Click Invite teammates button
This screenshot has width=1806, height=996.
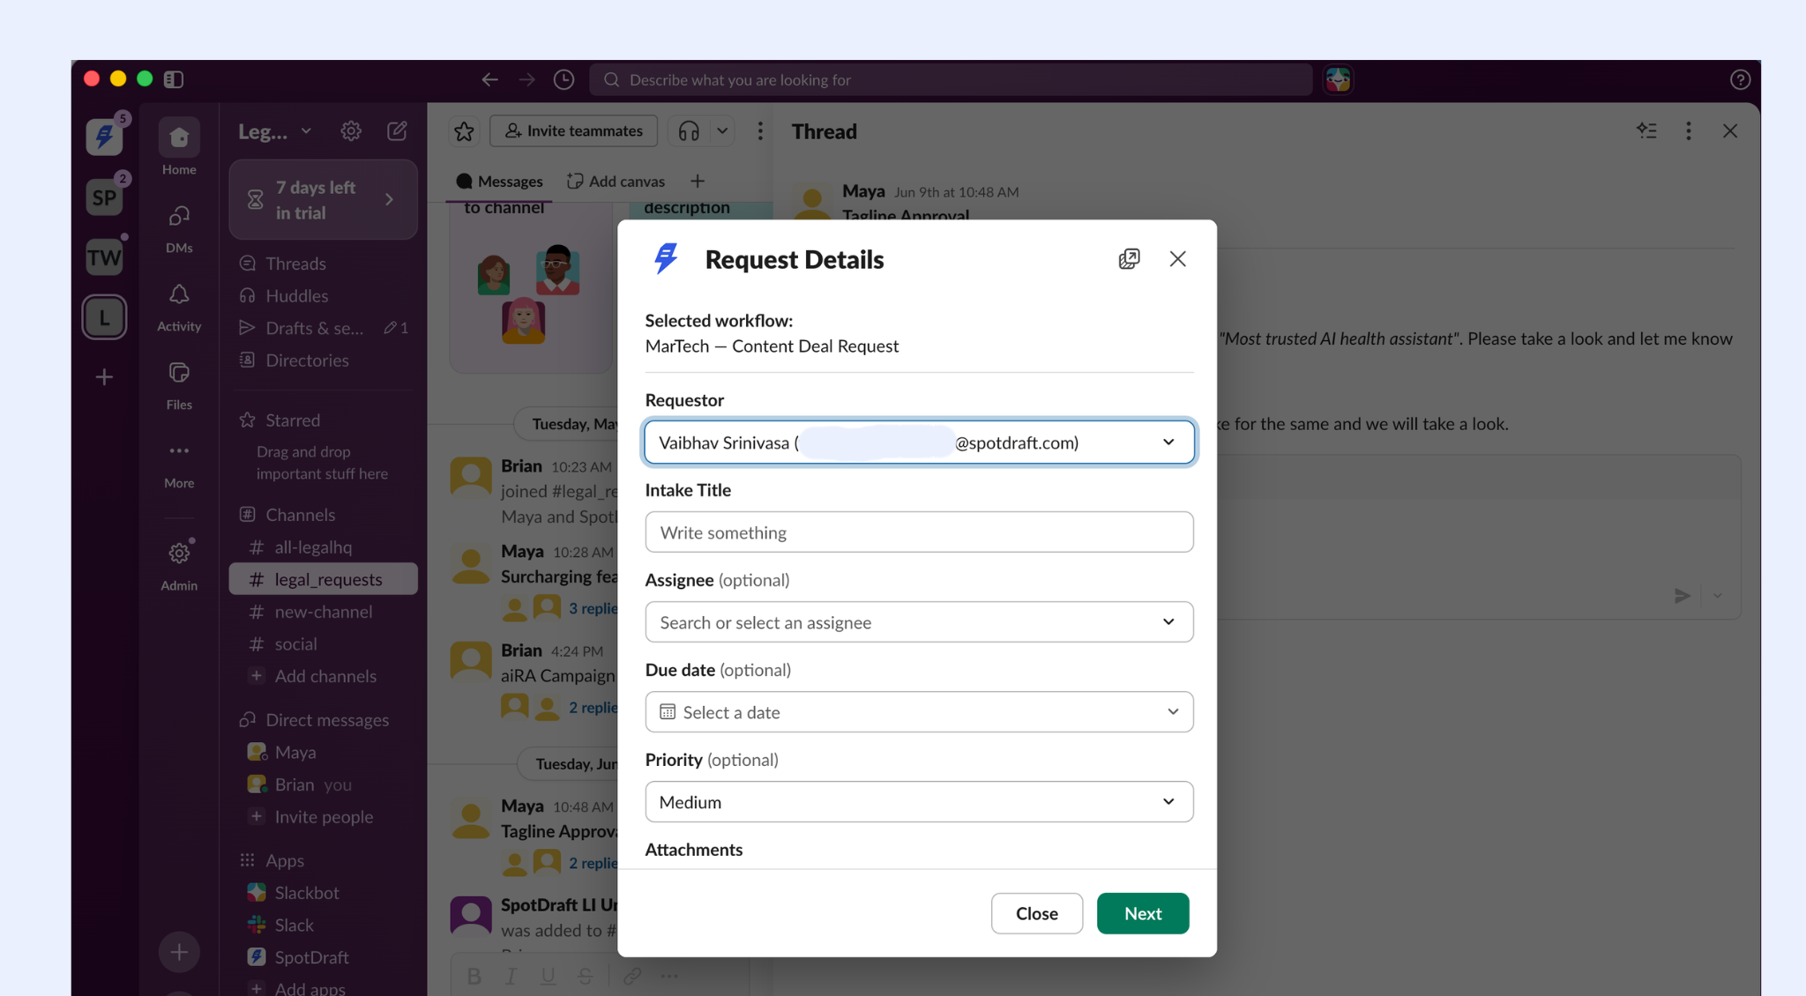click(573, 131)
